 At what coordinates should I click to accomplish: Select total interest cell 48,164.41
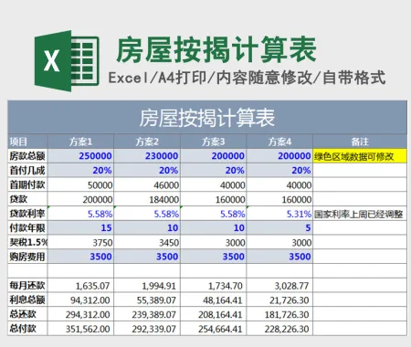tap(214, 300)
